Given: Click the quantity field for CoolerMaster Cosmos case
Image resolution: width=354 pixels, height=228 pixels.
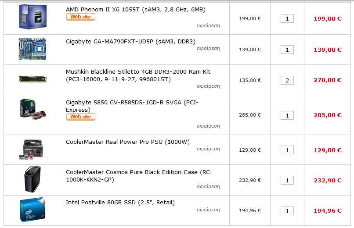Looking at the screenshot, I should 287,180.
